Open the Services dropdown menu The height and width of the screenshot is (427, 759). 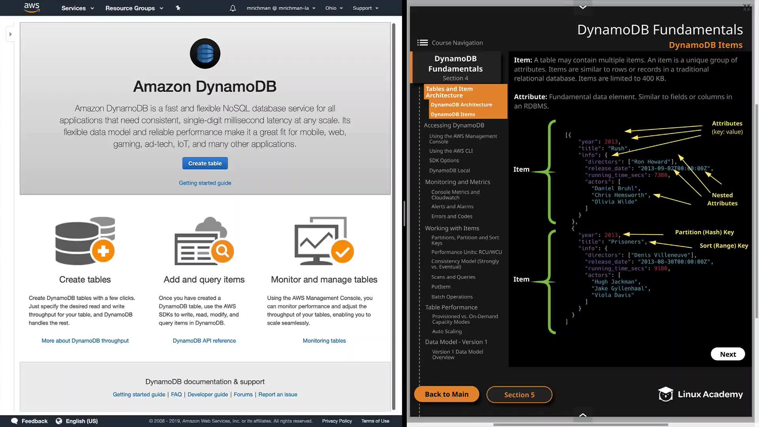tap(77, 8)
